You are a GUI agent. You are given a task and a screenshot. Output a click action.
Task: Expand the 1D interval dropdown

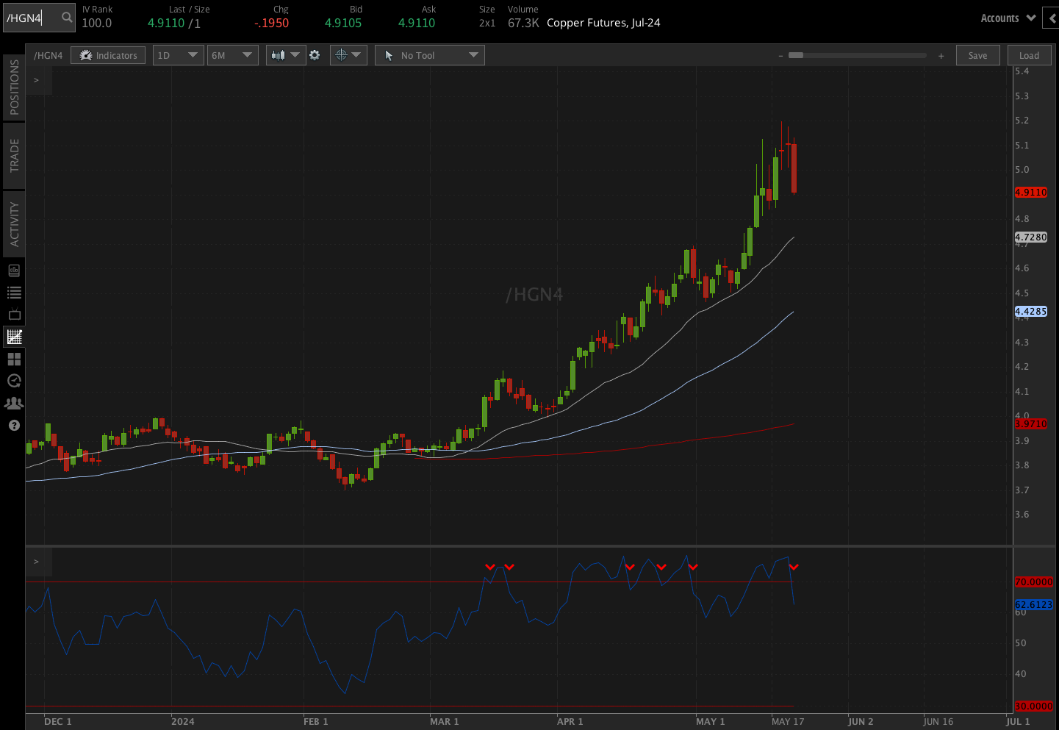tap(178, 55)
